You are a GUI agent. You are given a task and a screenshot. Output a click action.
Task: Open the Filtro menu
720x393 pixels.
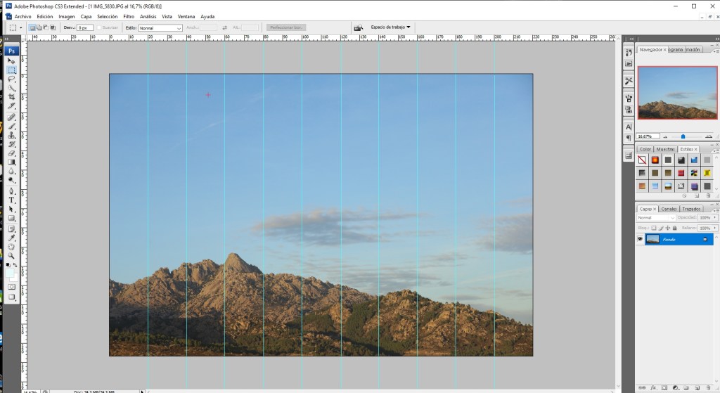tap(129, 15)
